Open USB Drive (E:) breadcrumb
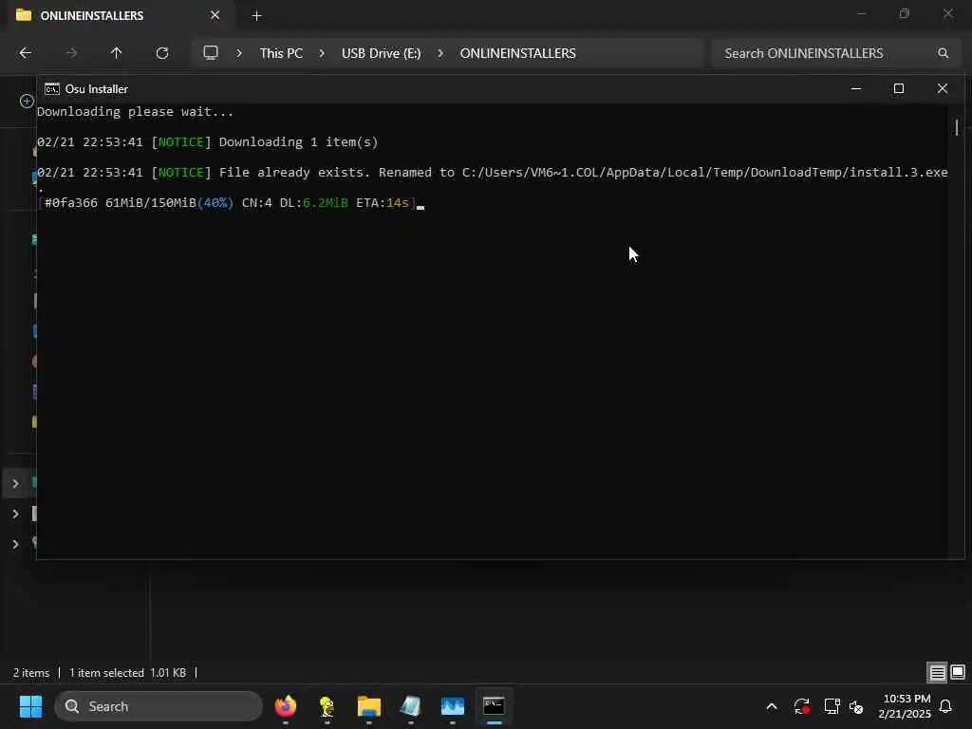 382,53
